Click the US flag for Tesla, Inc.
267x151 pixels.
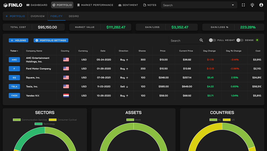tap(66, 87)
